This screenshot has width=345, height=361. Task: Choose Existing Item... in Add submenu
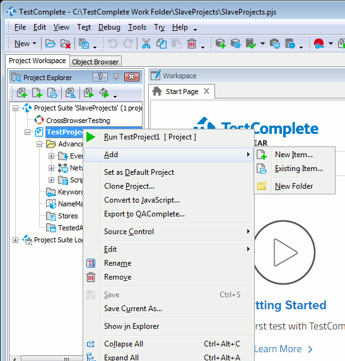pos(295,169)
